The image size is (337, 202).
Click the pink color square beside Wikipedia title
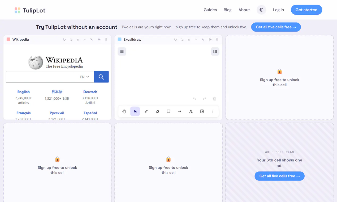click(x=8, y=39)
